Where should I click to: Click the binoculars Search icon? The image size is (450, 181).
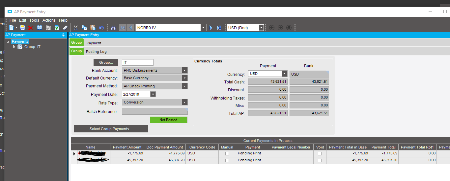click(x=113, y=28)
